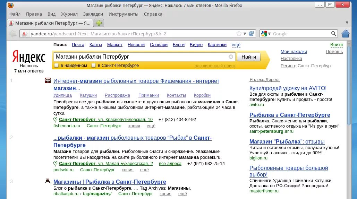This screenshot has width=357, height=199.
Task: Open cached 'копия' link of fishemania.ru
Action: (134, 126)
